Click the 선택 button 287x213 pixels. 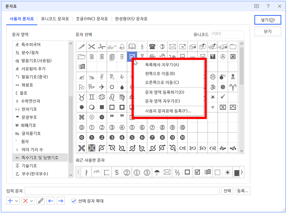(x=227, y=191)
